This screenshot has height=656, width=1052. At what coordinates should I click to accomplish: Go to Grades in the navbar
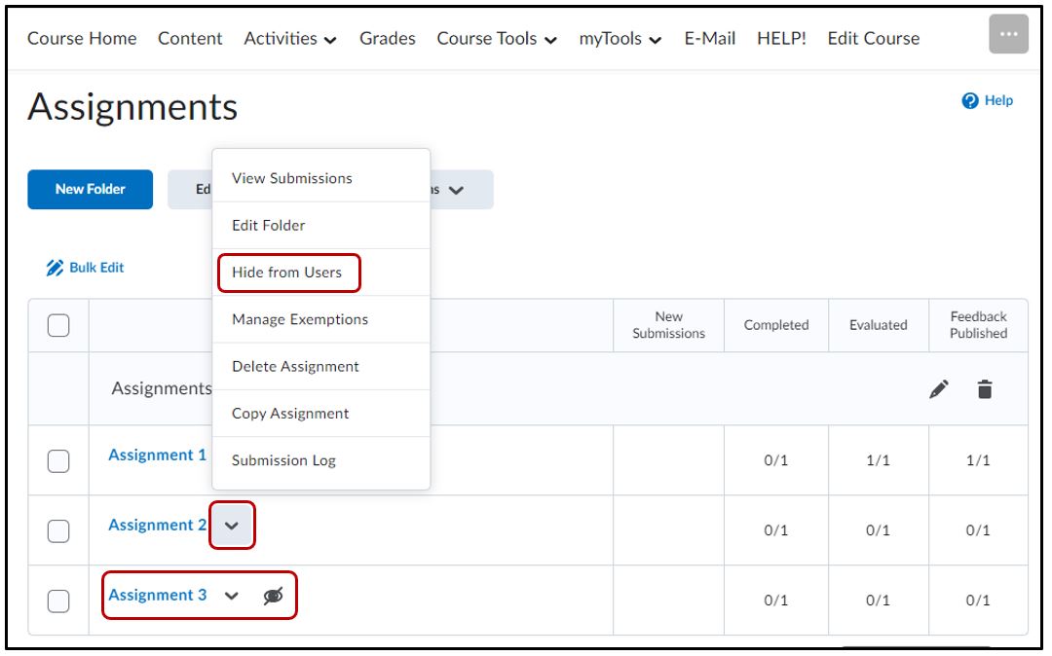click(x=387, y=39)
